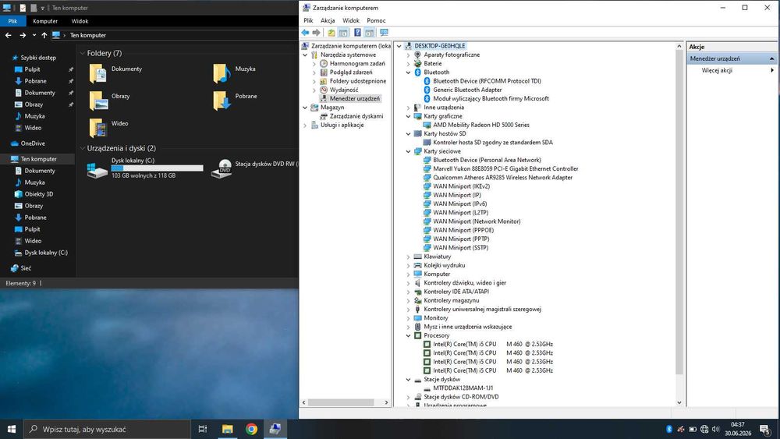Image resolution: width=780 pixels, height=439 pixels.
Task: Open the Akcja menu
Action: point(328,20)
